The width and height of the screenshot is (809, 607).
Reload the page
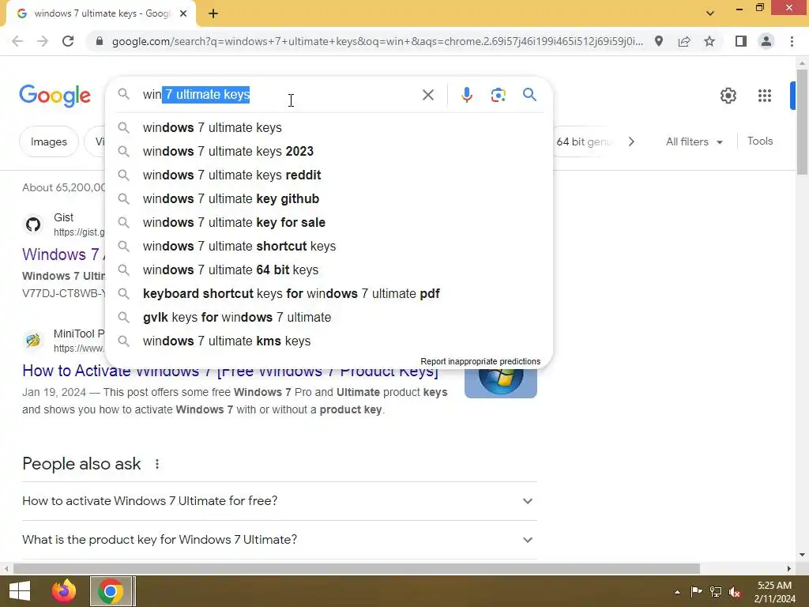point(68,41)
